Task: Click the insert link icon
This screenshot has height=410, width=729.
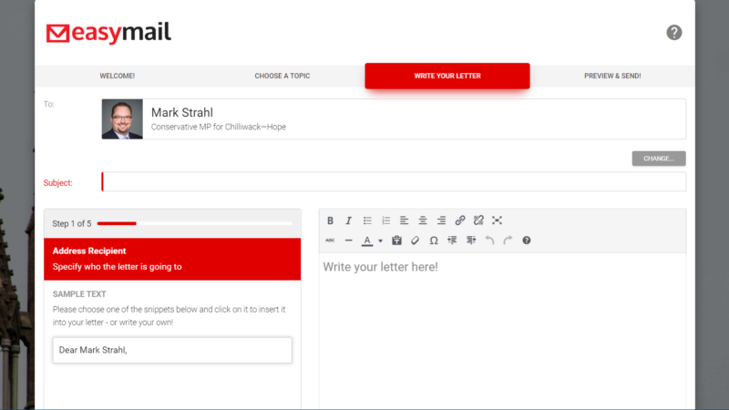Action: pyautogui.click(x=460, y=220)
